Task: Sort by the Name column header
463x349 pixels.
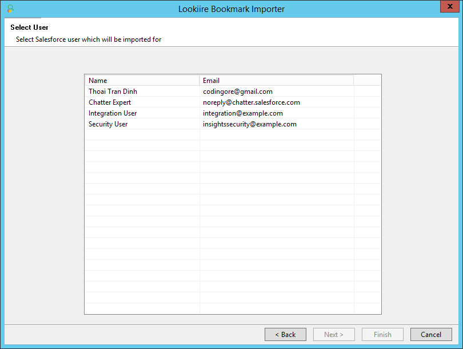Action: [142, 80]
